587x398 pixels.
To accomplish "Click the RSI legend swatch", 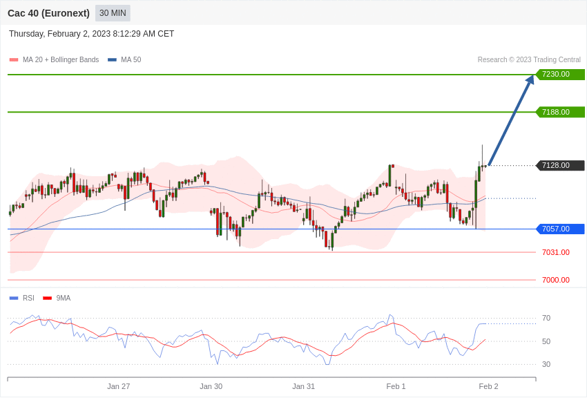I will click(x=14, y=298).
